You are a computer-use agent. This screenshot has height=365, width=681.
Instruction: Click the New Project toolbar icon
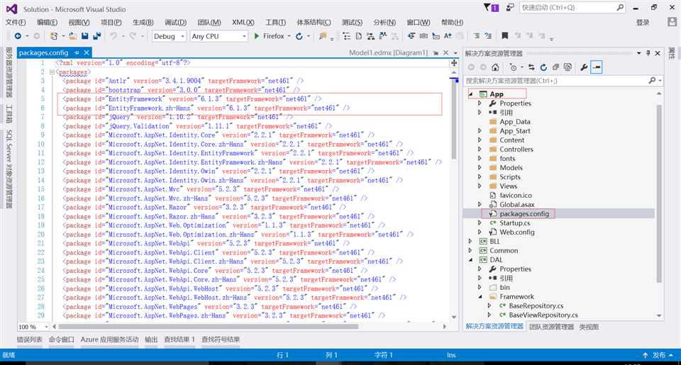(54, 36)
